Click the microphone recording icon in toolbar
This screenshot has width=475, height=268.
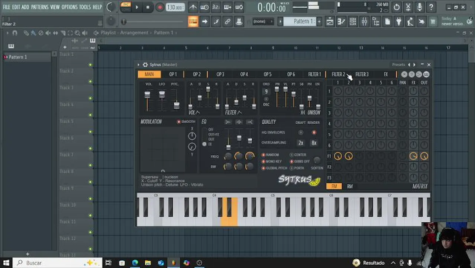pyautogui.click(x=420, y=7)
